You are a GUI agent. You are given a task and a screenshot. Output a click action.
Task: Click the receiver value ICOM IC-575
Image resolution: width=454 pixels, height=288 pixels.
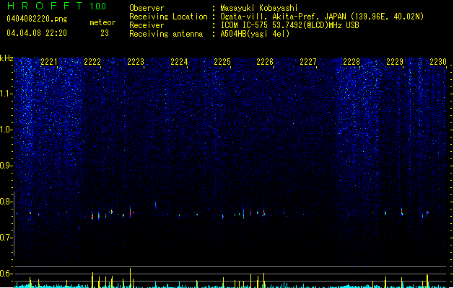tap(290, 25)
